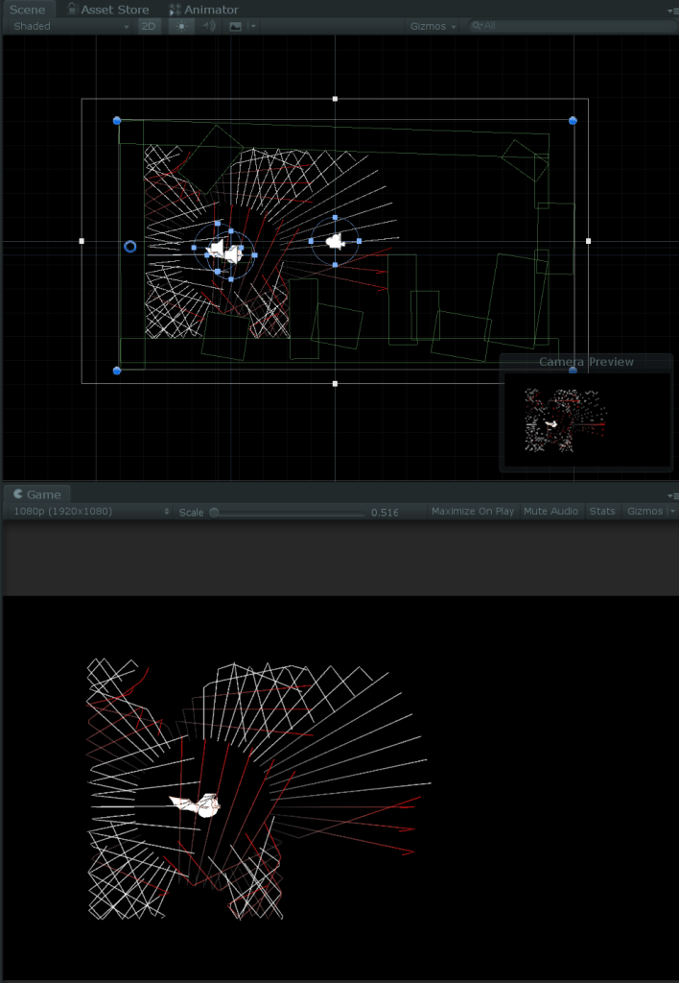Toggle scene lighting sun icon
This screenshot has height=983, width=679.
point(180,26)
